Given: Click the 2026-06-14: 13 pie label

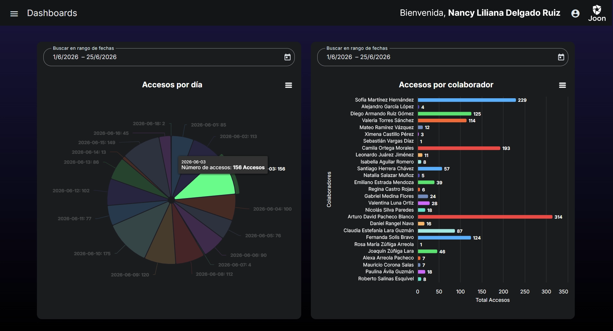Looking at the screenshot, I should pos(89,152).
